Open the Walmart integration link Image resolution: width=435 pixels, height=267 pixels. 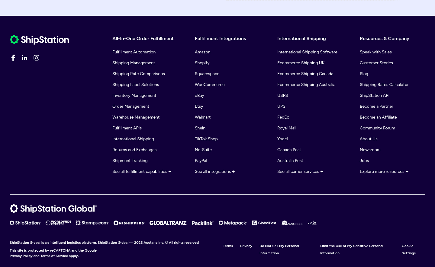click(203, 117)
